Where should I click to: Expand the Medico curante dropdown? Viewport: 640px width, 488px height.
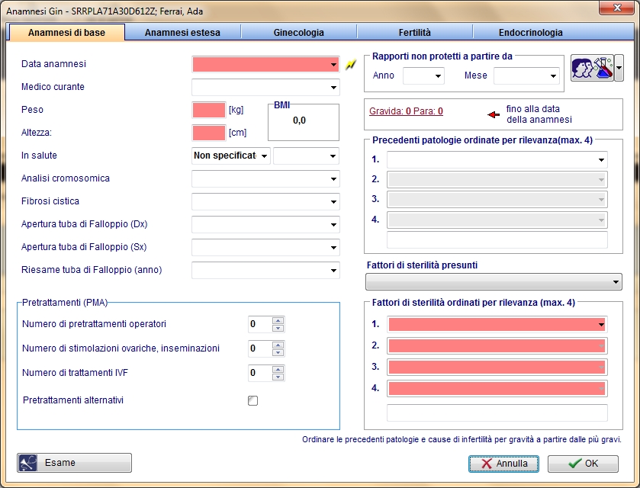click(x=333, y=88)
